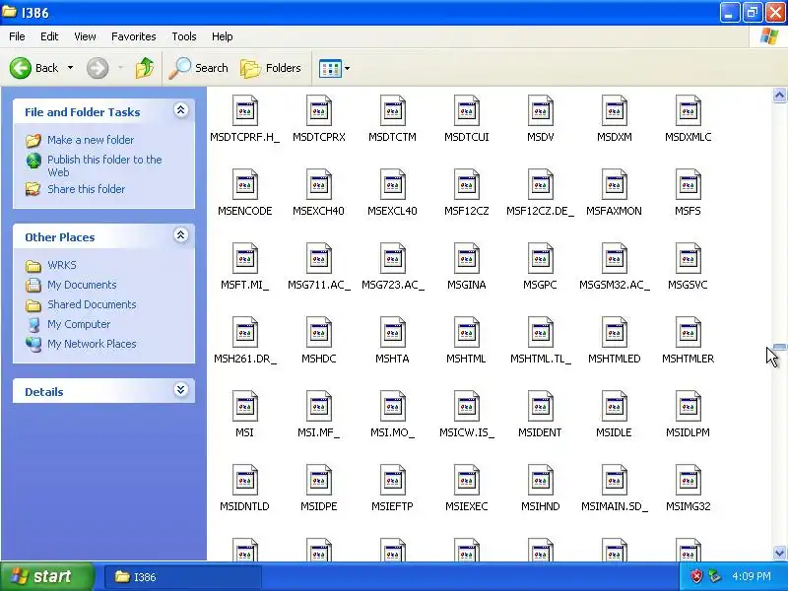Collapse the File and Folder Tasks panel
This screenshot has height=591, width=788.
(180, 110)
